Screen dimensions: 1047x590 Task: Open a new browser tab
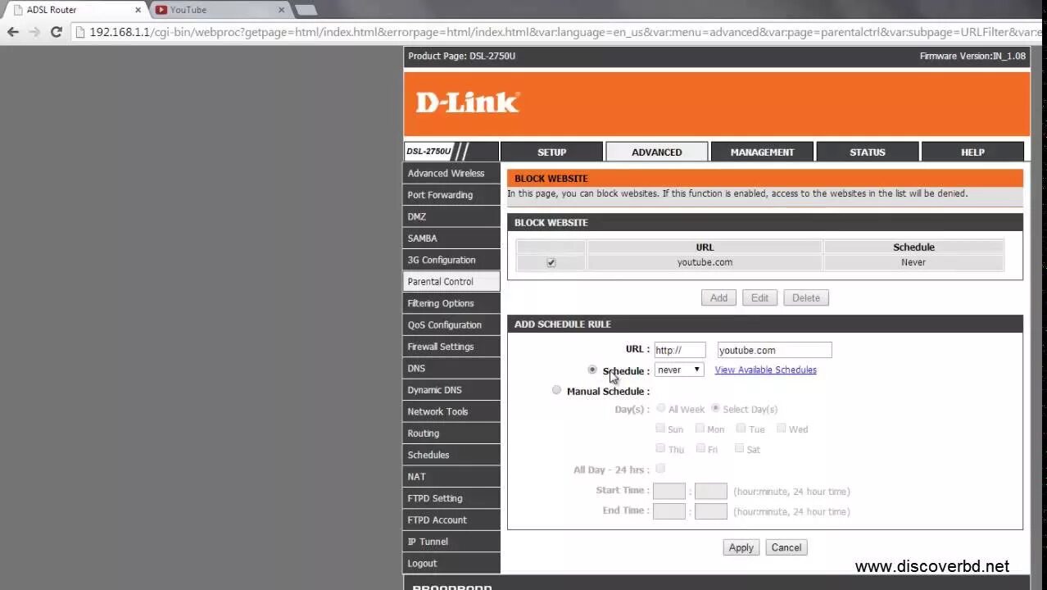(x=306, y=10)
